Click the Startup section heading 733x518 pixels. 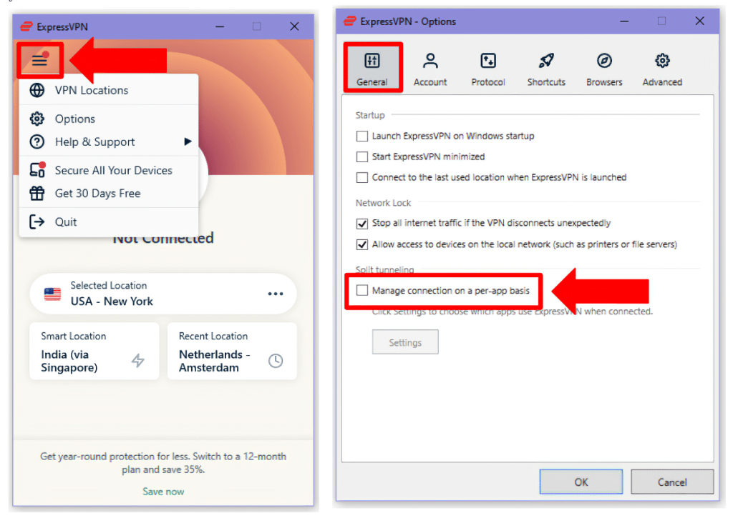[x=370, y=115]
